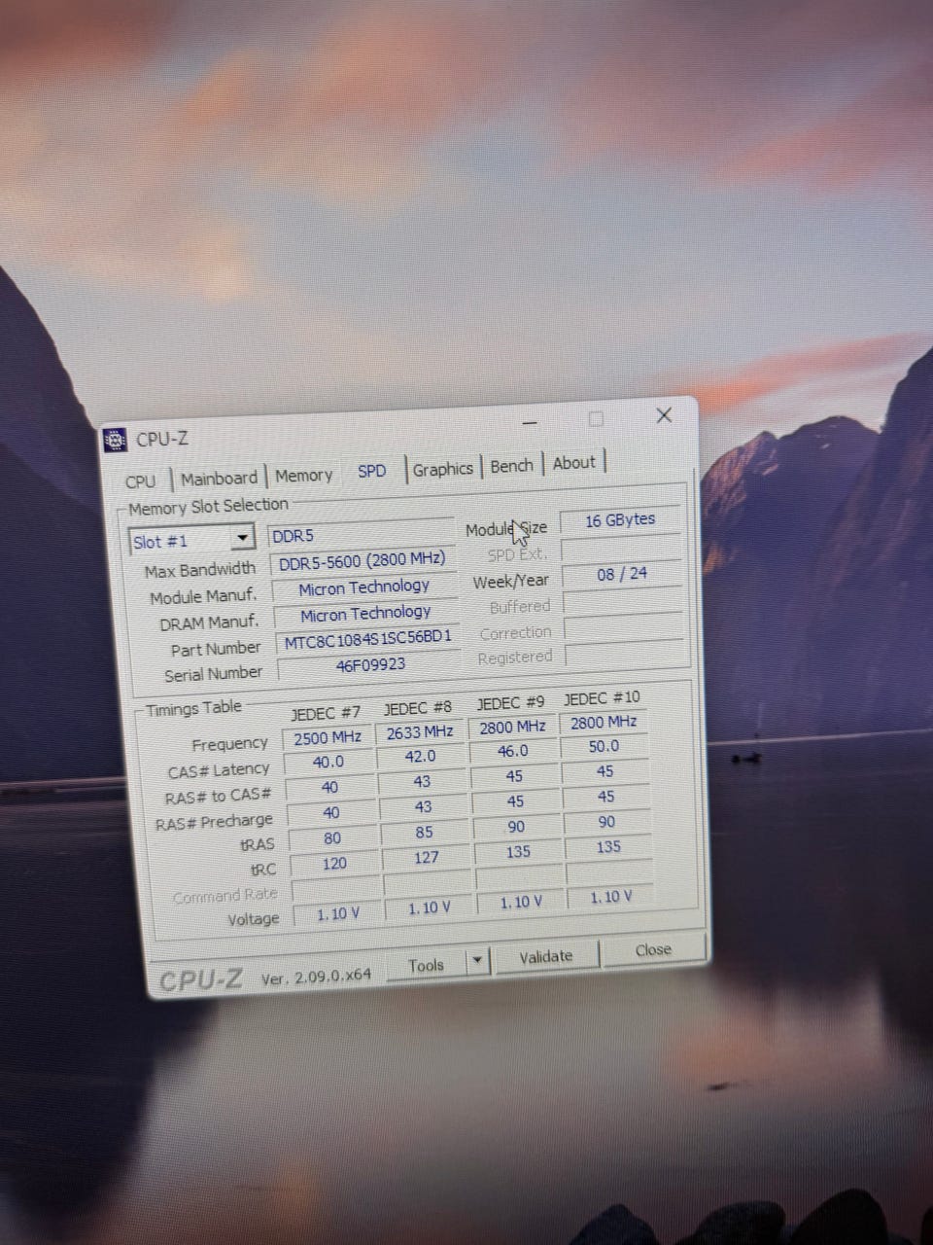933x1245 pixels.
Task: Click the Max Bandwidth value DDR5-5600 (2800 MHz)
Action: [362, 562]
